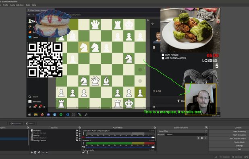Pop out the Sources dock
The width and height of the screenshot is (249, 159).
point(79,128)
